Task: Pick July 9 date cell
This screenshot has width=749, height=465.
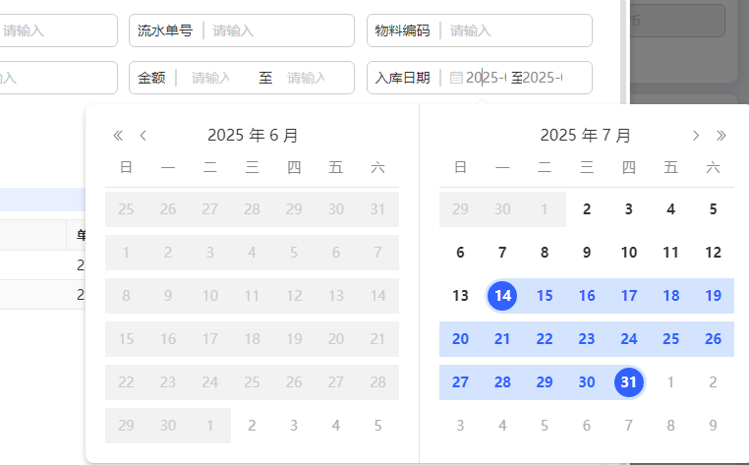Action: click(587, 253)
